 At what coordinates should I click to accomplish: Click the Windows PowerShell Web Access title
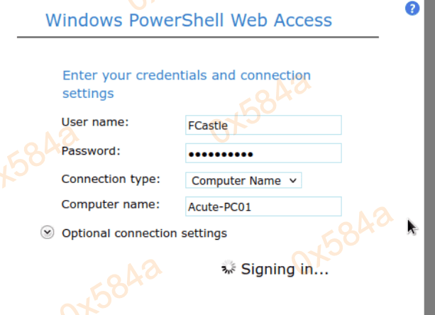[x=189, y=19]
